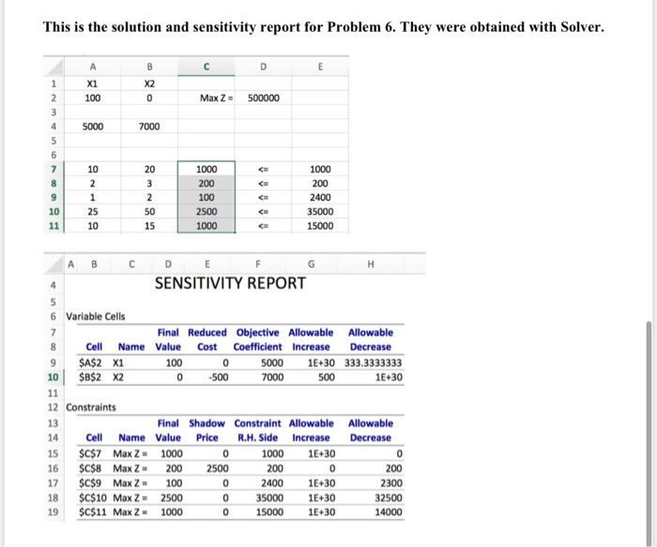
Task: Click the allowable decrease 333.3333333
Action: tap(373, 363)
